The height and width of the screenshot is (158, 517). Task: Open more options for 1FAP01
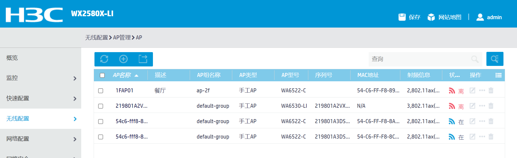[x=482, y=90]
